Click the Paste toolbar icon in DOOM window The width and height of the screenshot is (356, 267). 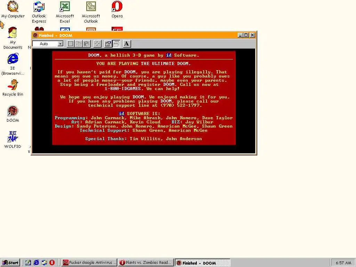click(x=87, y=43)
